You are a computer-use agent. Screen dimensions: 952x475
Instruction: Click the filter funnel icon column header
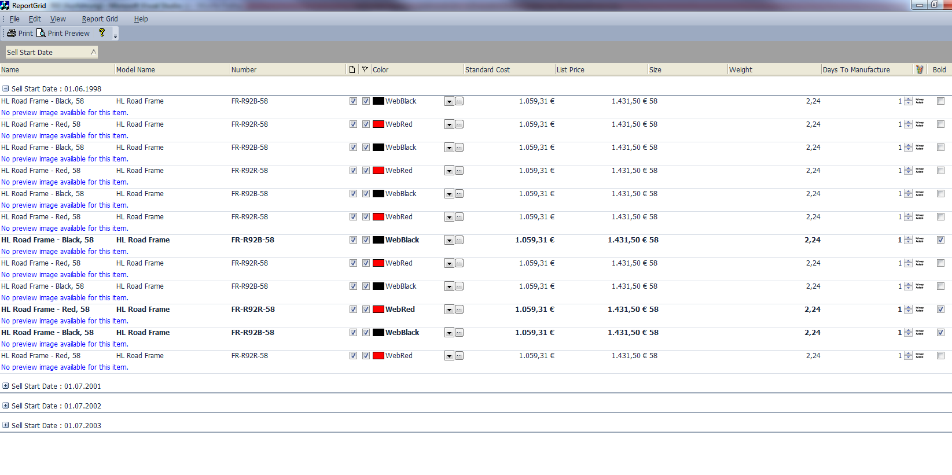pyautogui.click(x=365, y=69)
